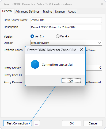Expand the Domain dropdown arrow
The width and height of the screenshot is (106, 129).
(100, 43)
